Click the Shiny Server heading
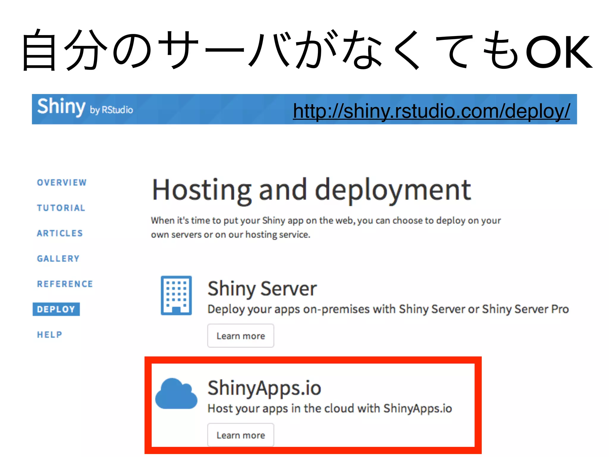Viewport: 609px width, 457px height. coord(262,289)
